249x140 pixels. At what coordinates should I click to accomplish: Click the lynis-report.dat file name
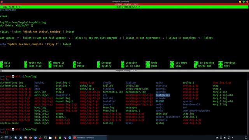137,89
